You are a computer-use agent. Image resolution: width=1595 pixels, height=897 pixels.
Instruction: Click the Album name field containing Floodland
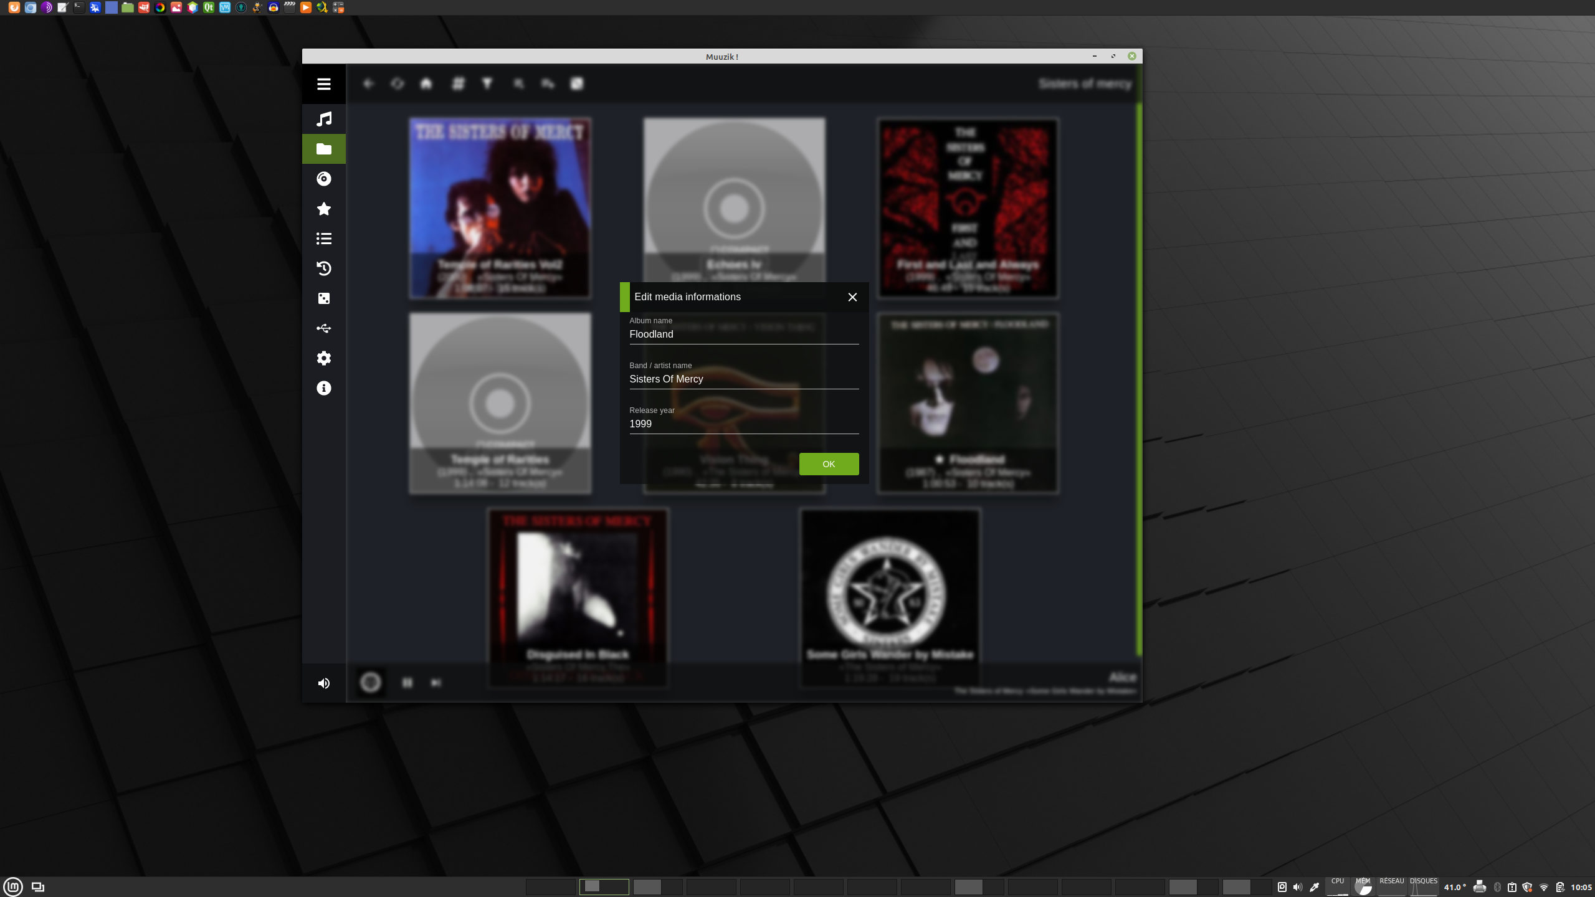[x=744, y=335]
